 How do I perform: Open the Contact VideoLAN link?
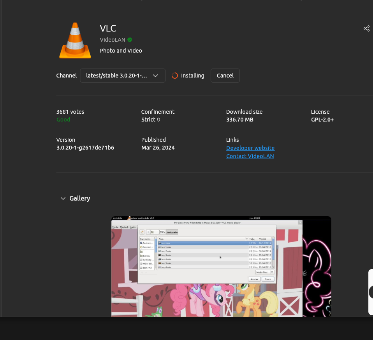(250, 156)
